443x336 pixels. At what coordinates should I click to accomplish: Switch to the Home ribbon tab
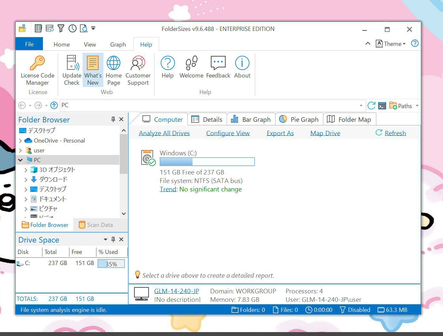pos(61,45)
